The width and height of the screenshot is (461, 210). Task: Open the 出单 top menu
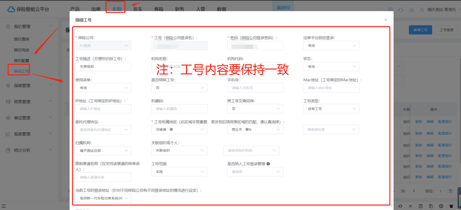(x=96, y=9)
